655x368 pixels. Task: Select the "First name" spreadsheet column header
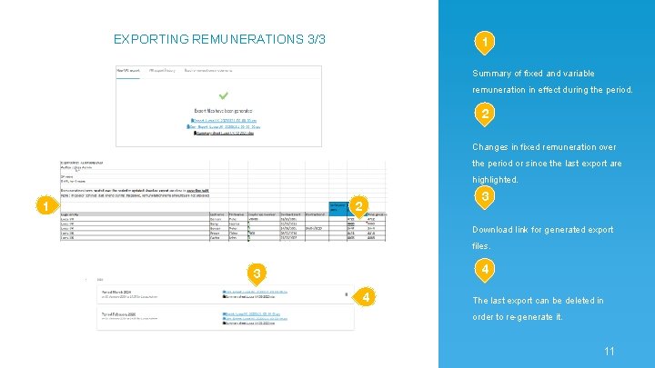click(x=237, y=214)
